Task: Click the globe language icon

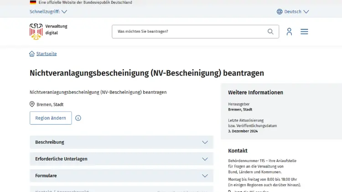Action: [x=280, y=11]
